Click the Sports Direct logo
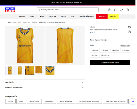This screenshot has width=137, height=109. click(x=10, y=10)
